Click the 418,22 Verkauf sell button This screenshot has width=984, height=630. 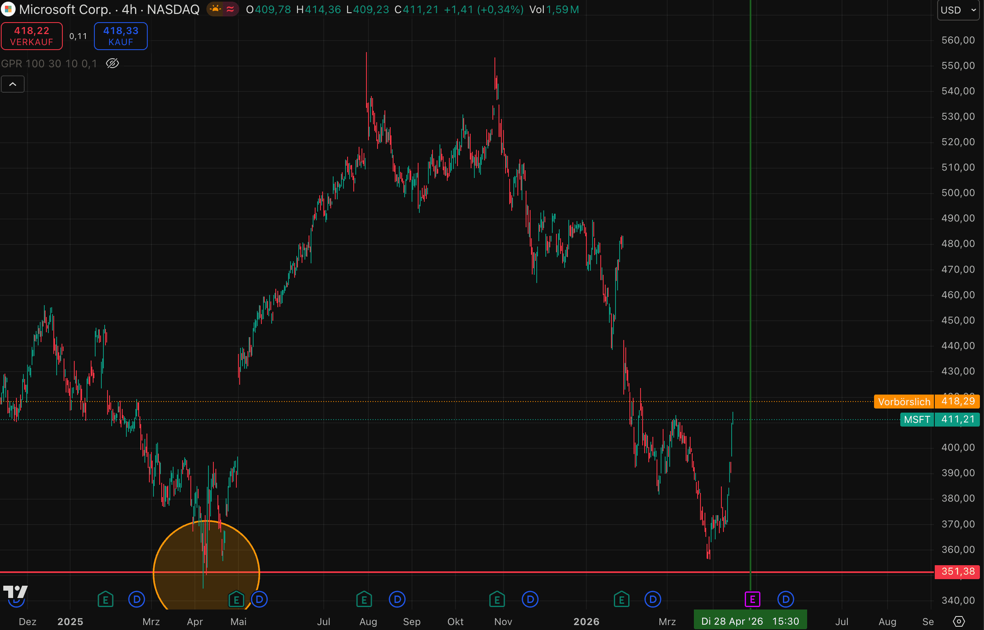[x=32, y=36]
